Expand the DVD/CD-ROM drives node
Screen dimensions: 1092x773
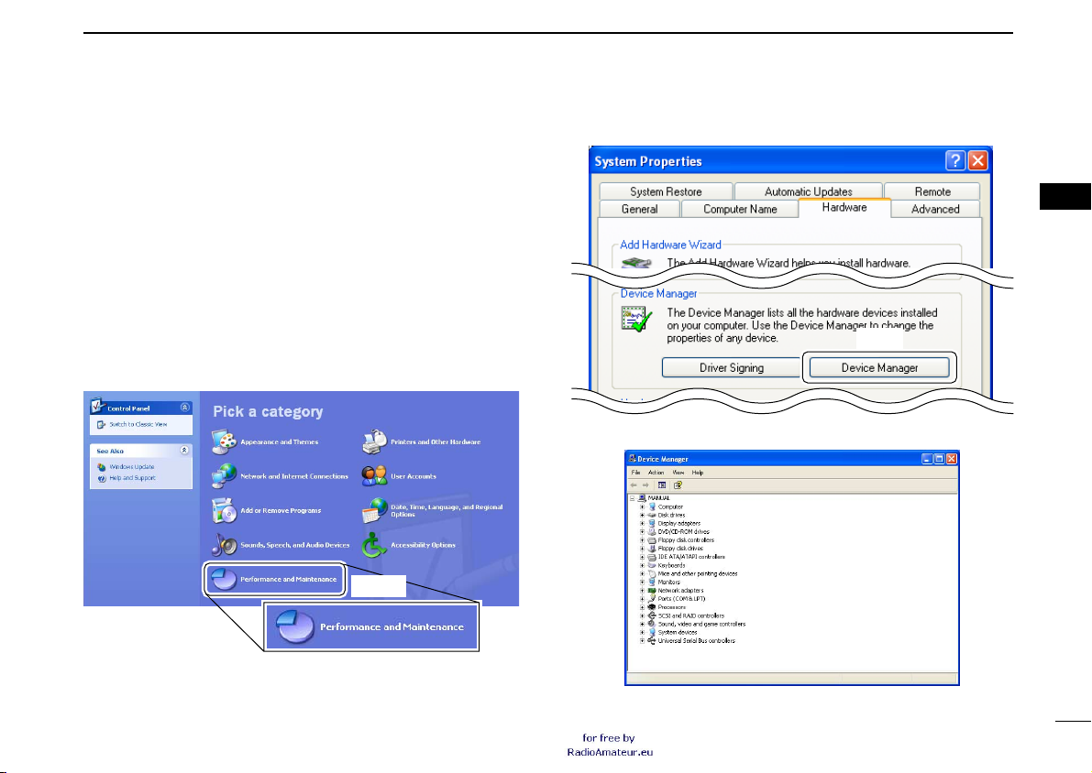coord(642,531)
